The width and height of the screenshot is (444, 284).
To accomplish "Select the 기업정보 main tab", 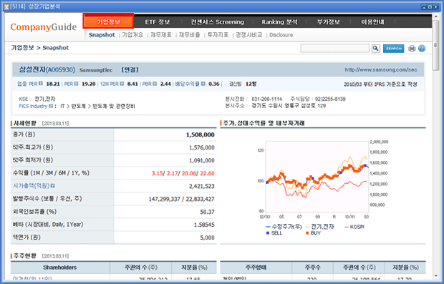I will tap(108, 21).
